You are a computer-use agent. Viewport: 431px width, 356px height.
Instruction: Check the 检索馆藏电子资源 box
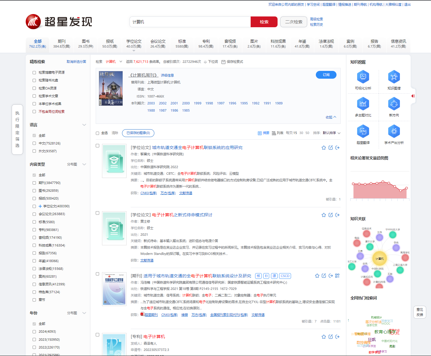tap(34, 73)
